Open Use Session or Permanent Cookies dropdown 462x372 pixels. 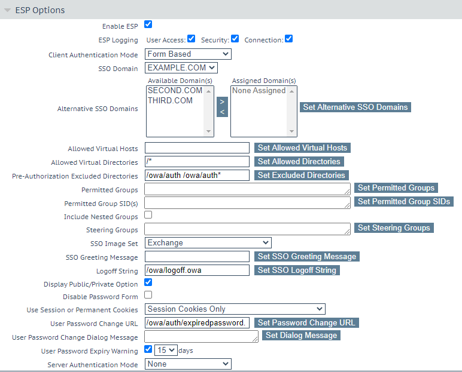[x=235, y=309]
